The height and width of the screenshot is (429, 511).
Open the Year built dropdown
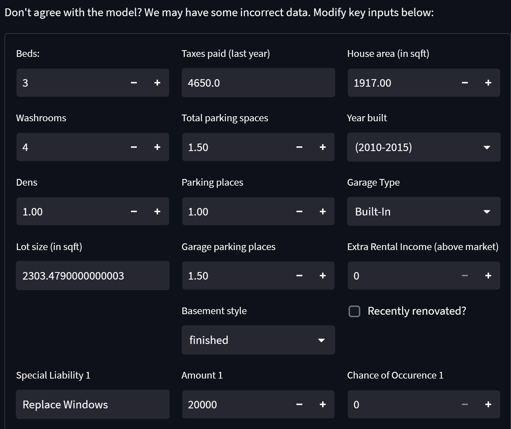pos(424,147)
